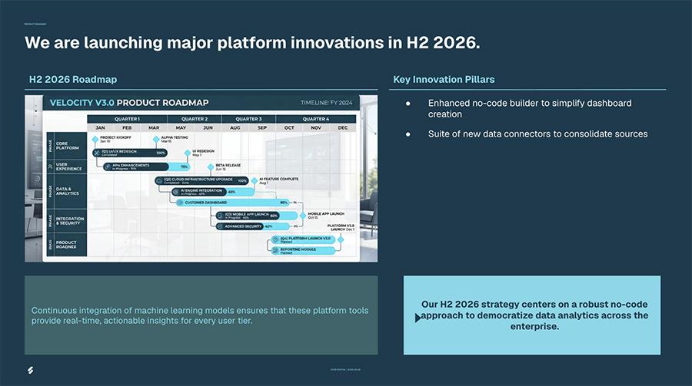Click the icon on Customer Dashboard bar

tap(180, 203)
